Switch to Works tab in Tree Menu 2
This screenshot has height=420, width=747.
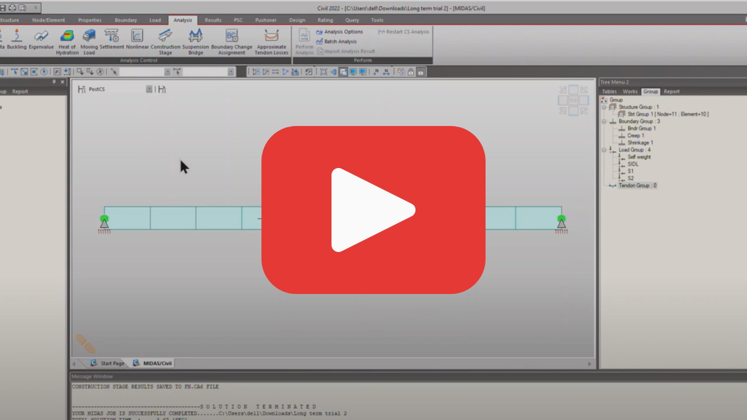coord(630,92)
